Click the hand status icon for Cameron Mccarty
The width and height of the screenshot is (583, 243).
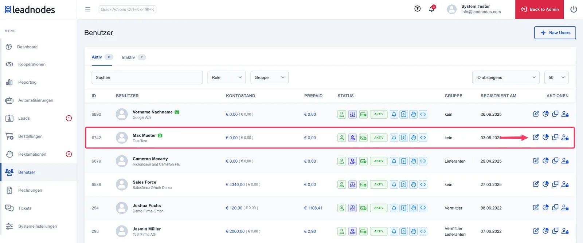point(413,161)
